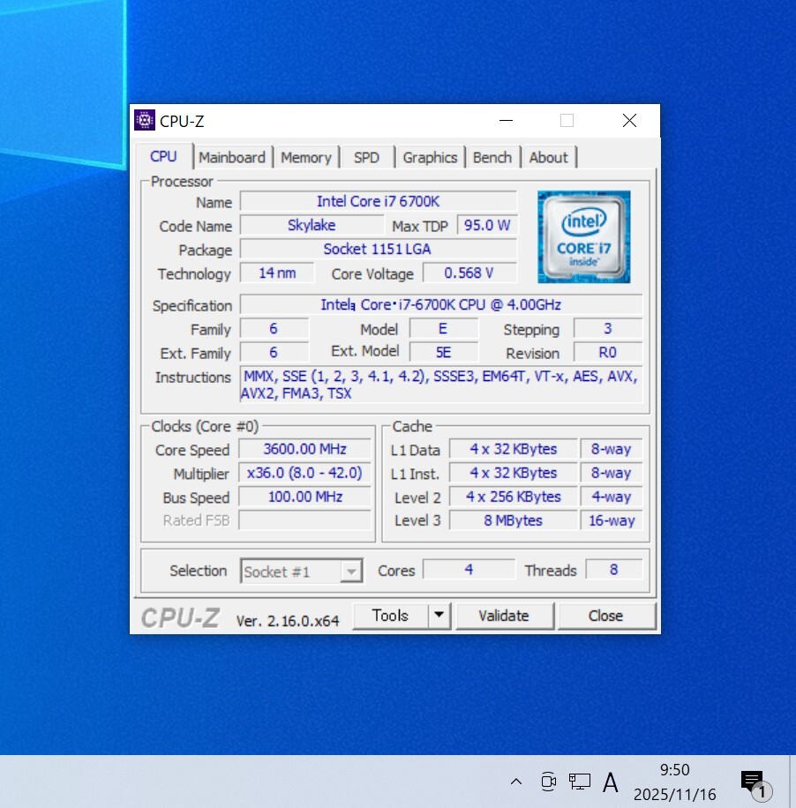Image resolution: width=796 pixels, height=808 pixels.
Task: Open the Socket #1 selection combo box
Action: tap(302, 572)
